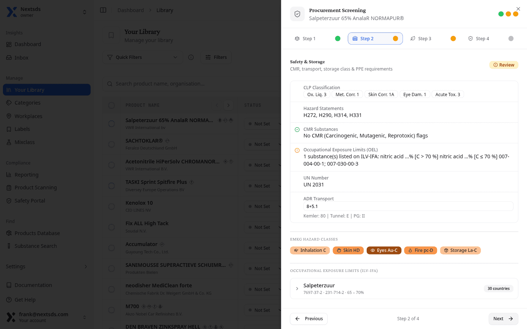The image size is (527, 329).
Task: Click the Procurement Screening shield icon
Action: [x=298, y=14]
